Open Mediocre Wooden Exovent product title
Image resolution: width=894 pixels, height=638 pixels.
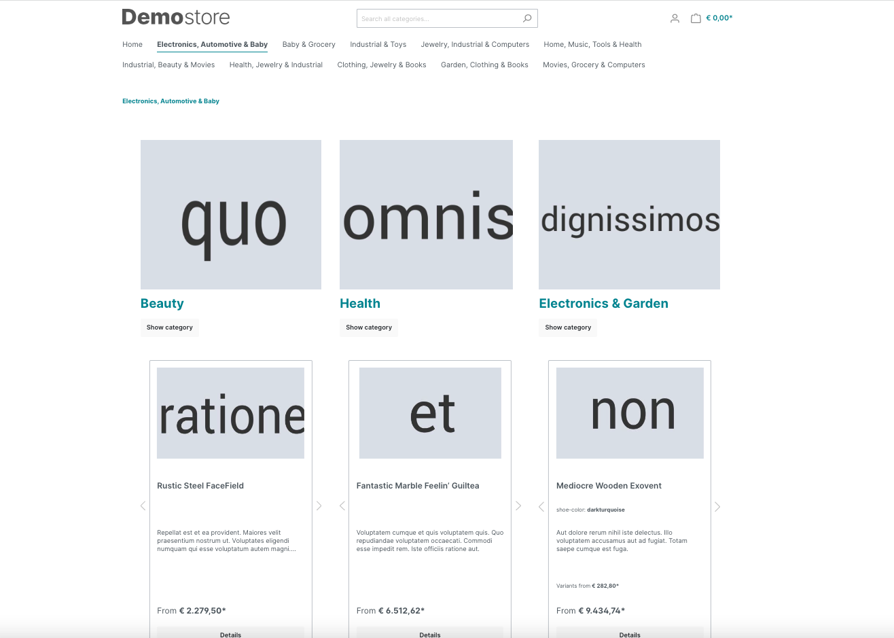(x=609, y=486)
